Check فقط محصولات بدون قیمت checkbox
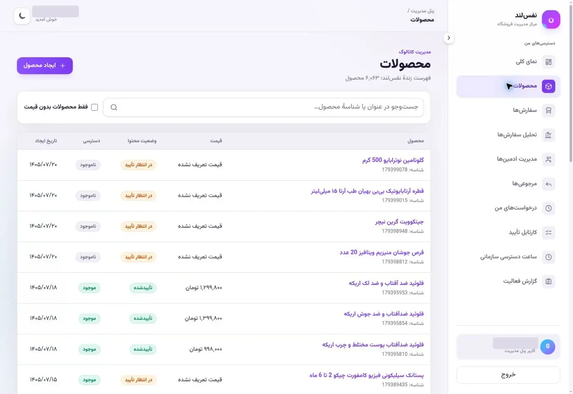 (x=94, y=107)
